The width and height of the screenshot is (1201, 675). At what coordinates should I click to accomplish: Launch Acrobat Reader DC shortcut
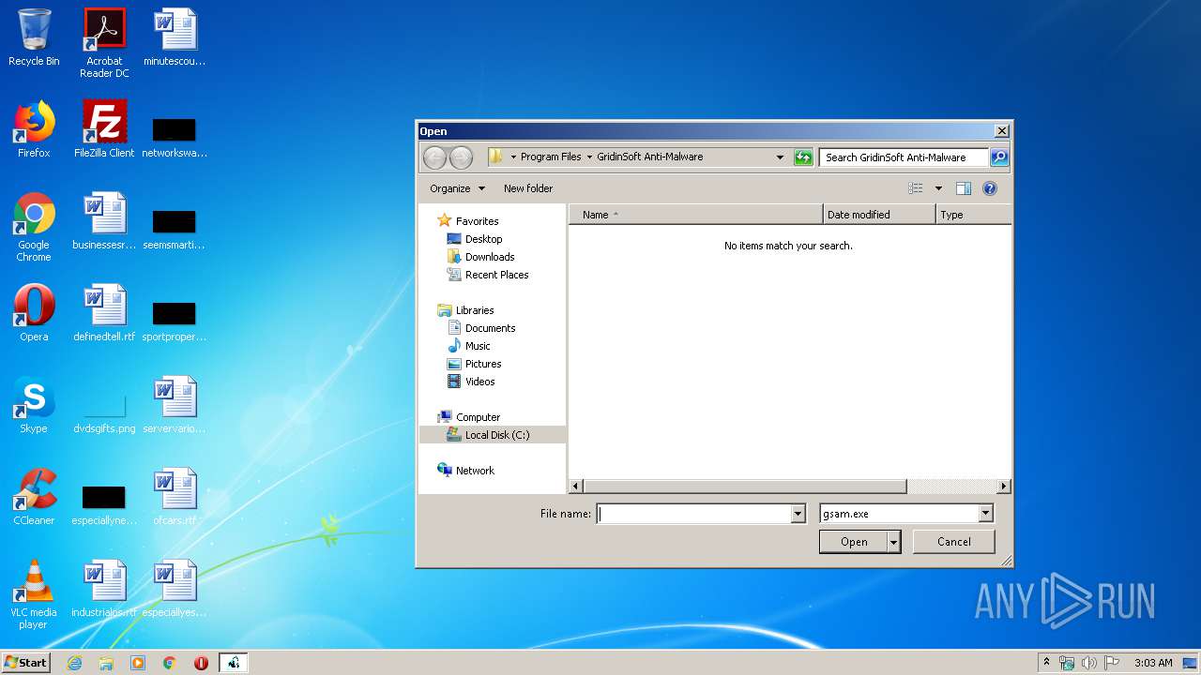click(104, 43)
